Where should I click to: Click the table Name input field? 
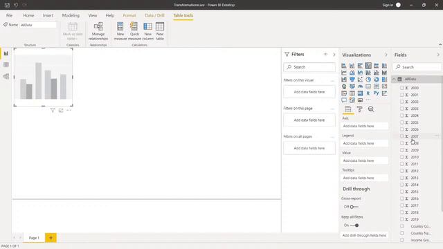tap(37, 25)
